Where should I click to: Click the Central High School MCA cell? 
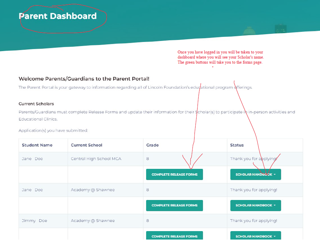tap(96, 159)
